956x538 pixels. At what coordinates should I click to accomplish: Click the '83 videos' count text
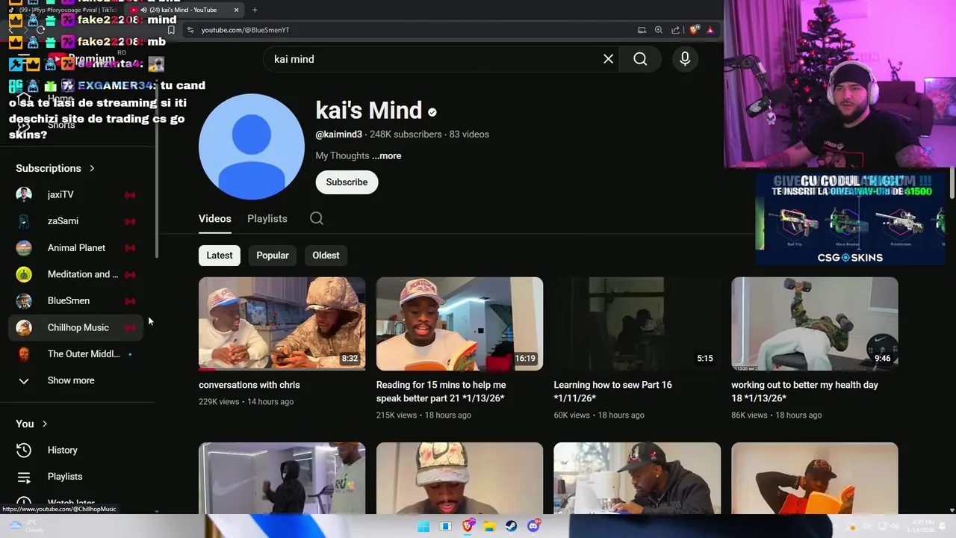[x=469, y=134]
